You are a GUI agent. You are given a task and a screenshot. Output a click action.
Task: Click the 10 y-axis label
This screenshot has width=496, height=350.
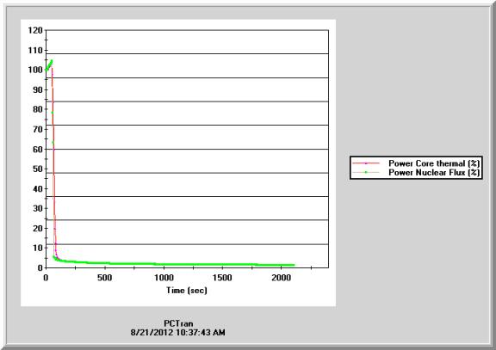[38, 248]
